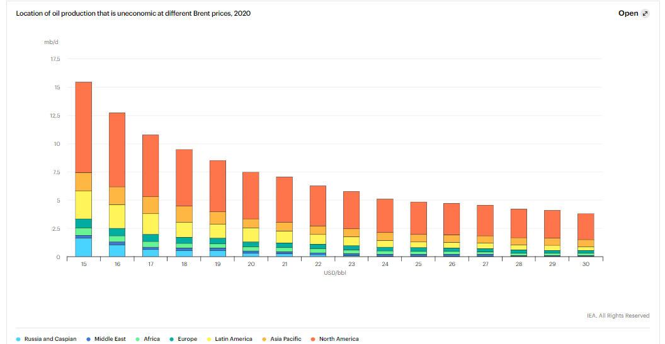665x344 pixels.
Task: Select Russia and Caspian segment of 15 USD bar
Action: pos(84,247)
